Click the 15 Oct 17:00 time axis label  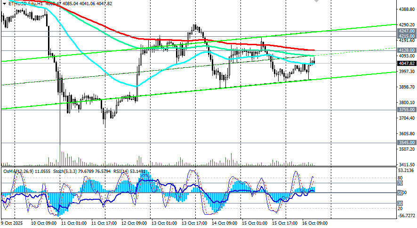coord(285,223)
